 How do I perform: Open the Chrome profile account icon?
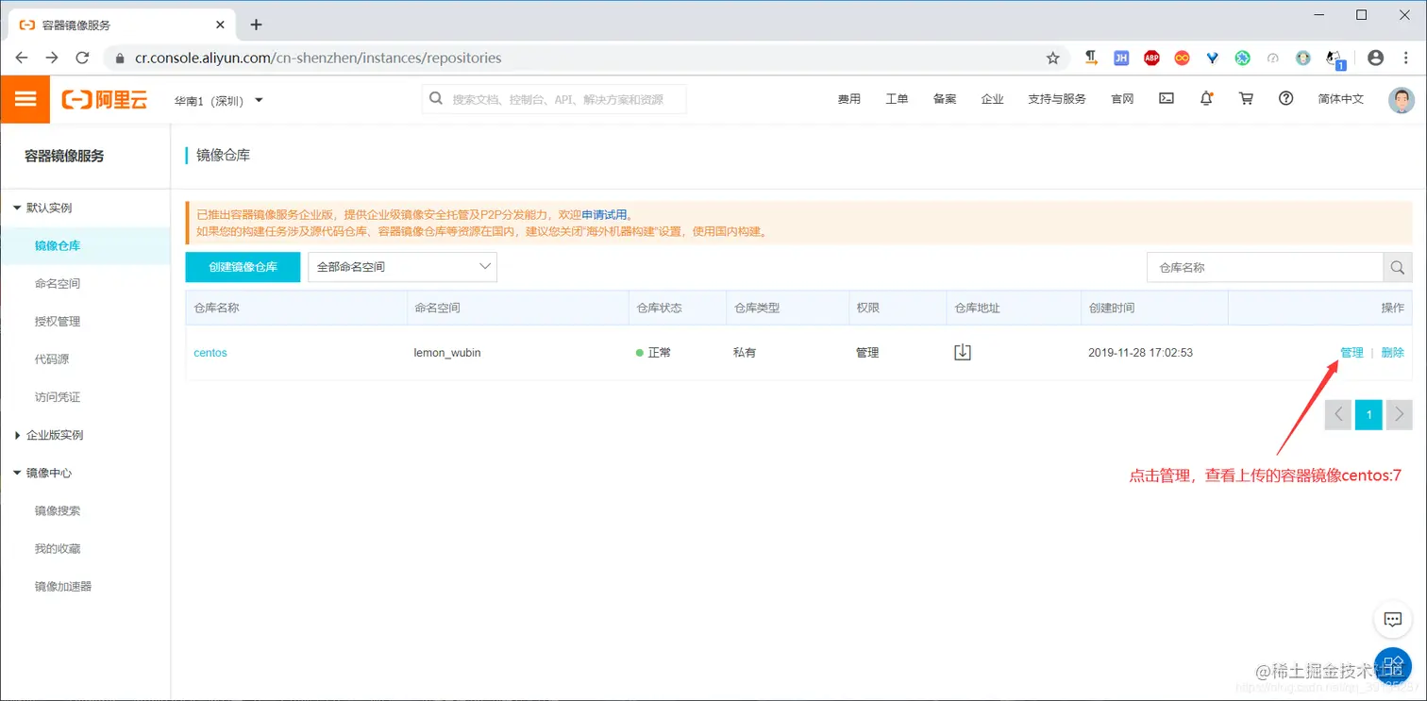click(x=1375, y=58)
